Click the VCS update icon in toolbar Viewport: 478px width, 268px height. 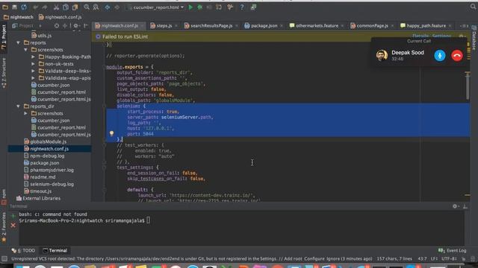coord(219,7)
